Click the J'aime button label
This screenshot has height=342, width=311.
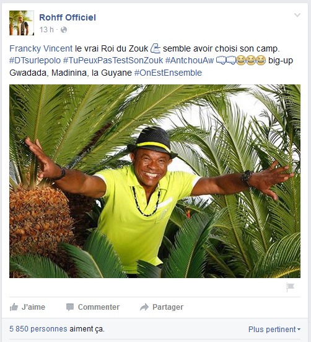33,307
